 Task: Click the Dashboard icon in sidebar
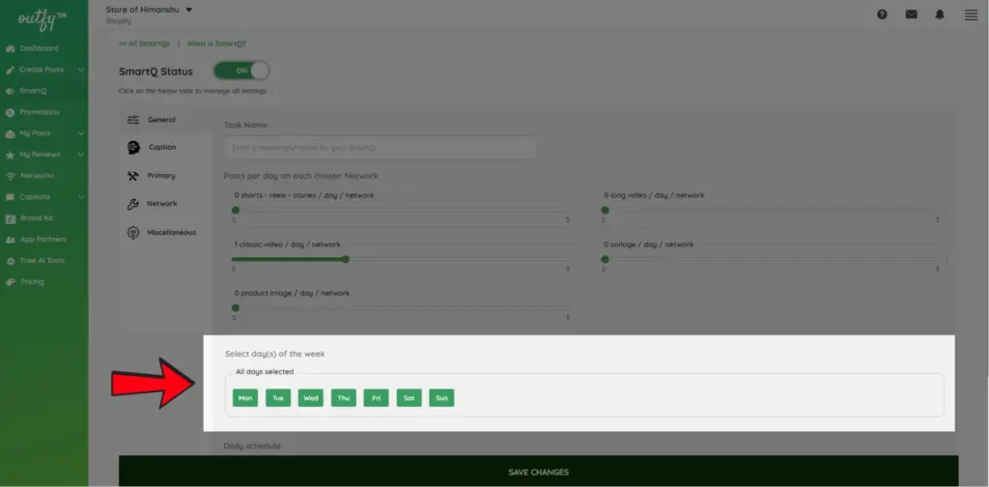pos(11,48)
